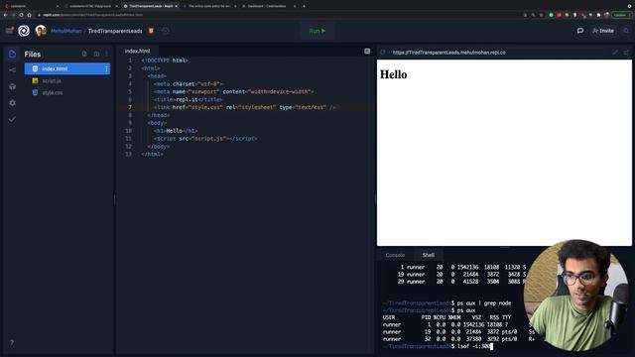Click the TiredTransparentLeads repl name
The height and width of the screenshot is (357, 635).
pos(115,31)
